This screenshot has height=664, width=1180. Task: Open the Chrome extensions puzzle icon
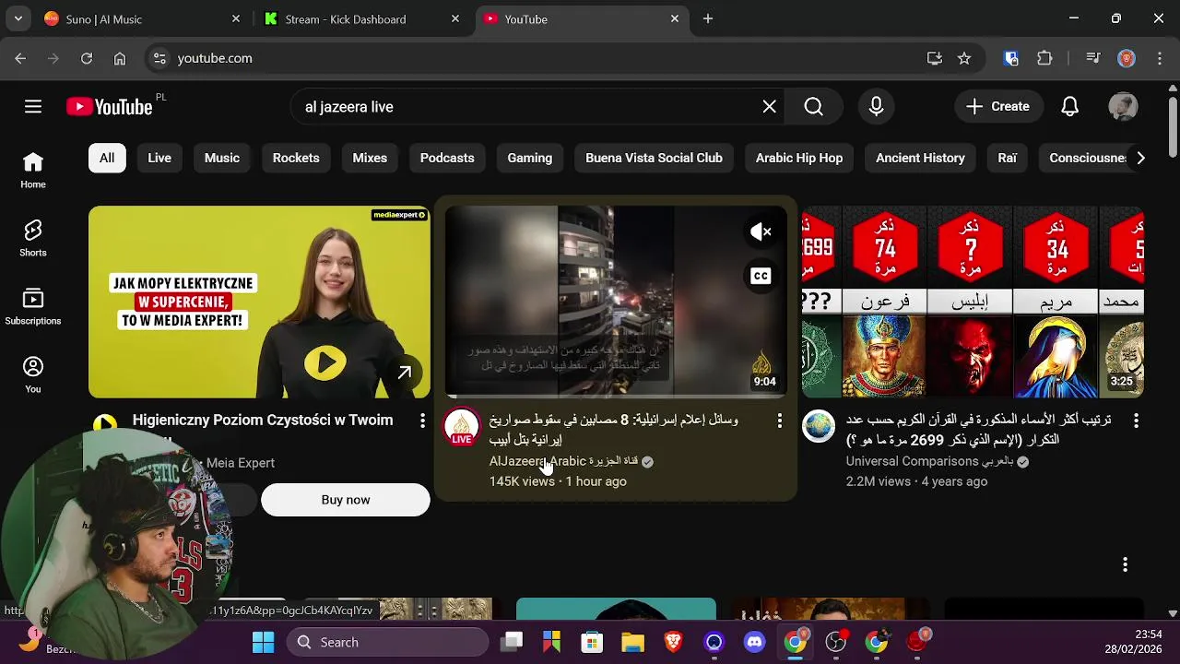[1044, 58]
